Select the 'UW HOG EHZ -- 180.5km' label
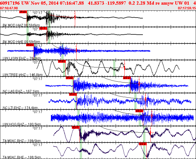 [22, 124]
